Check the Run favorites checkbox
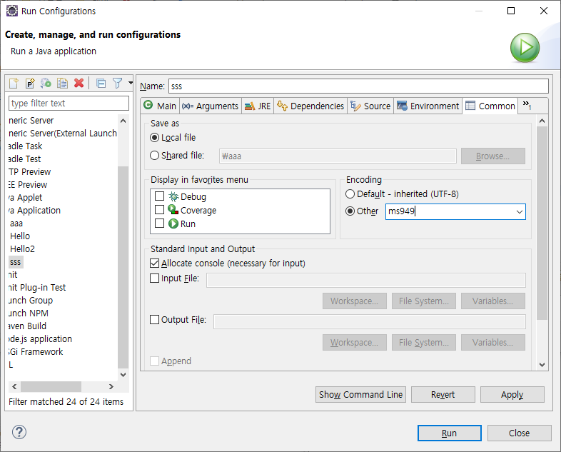Viewport: 561px width, 452px height. 160,224
